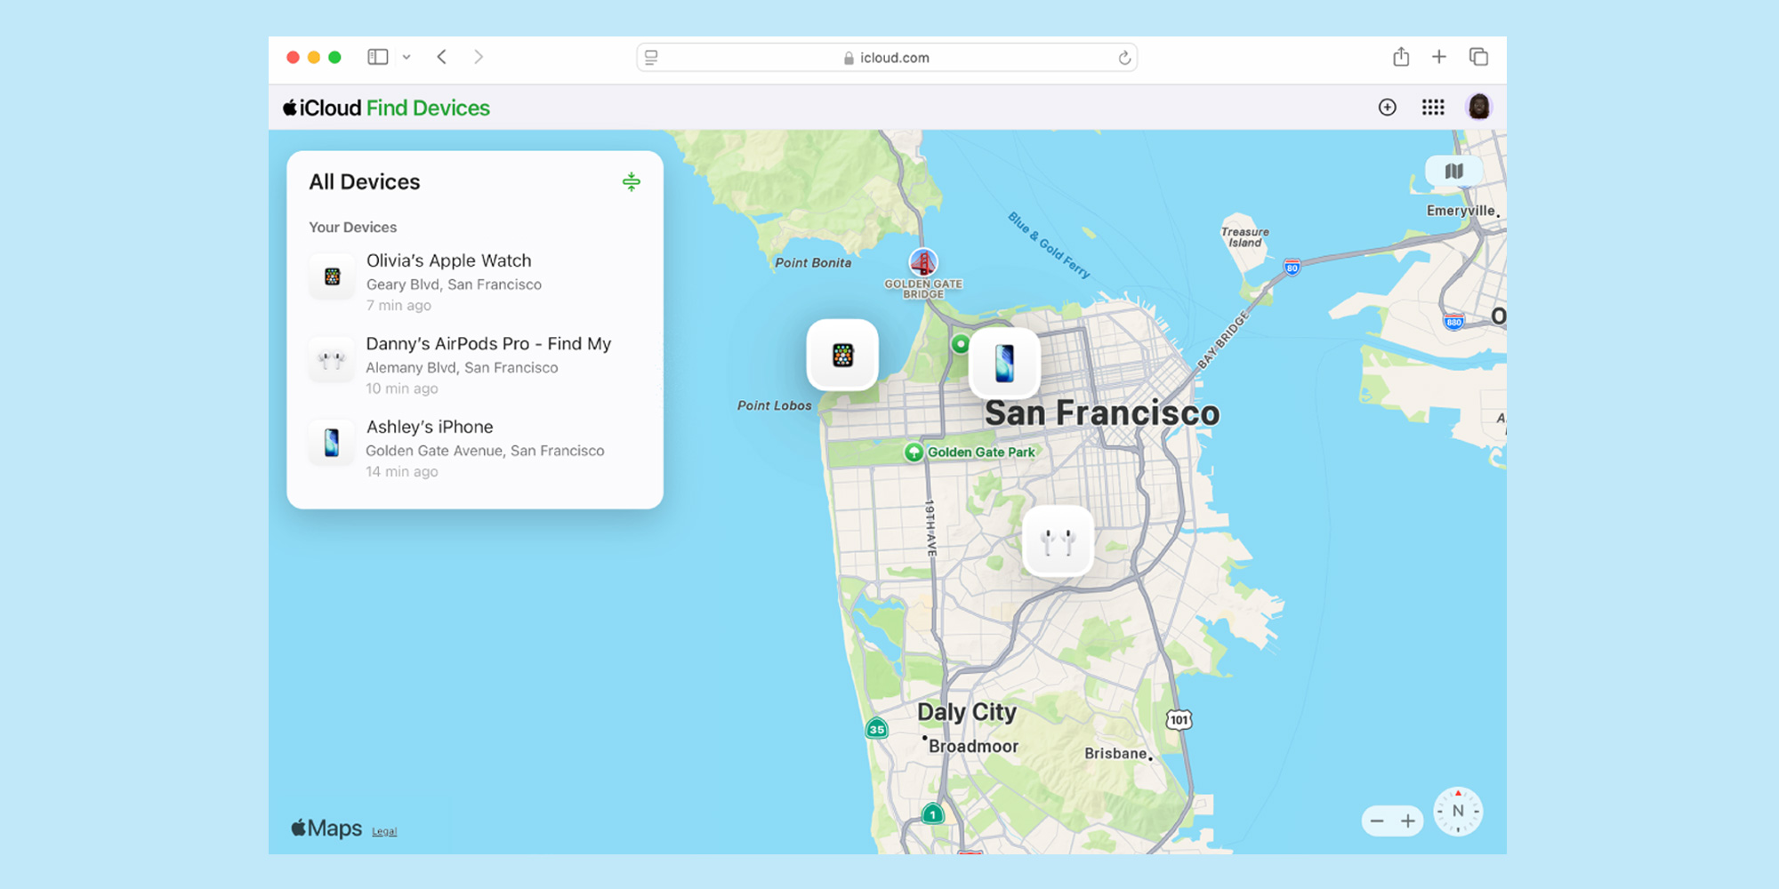Click Apple Maps logo

pos(326,829)
